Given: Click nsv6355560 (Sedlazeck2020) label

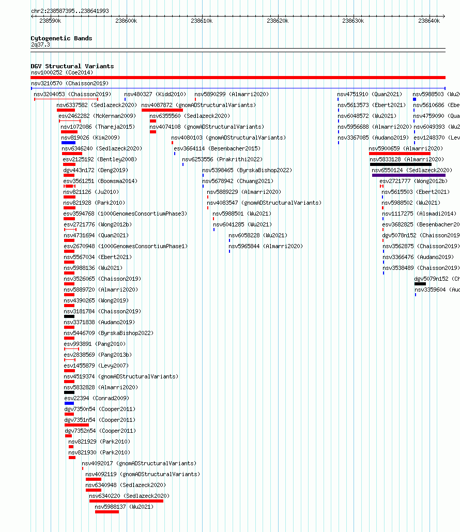Looking at the screenshot, I should coord(190,116).
